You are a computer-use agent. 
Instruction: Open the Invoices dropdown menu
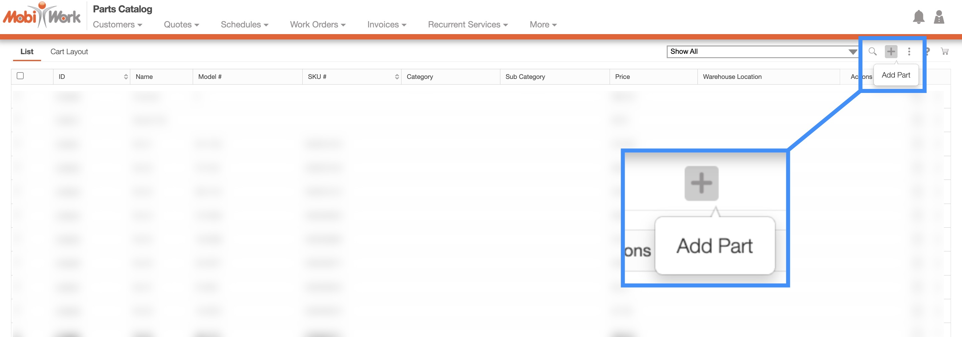pyautogui.click(x=386, y=25)
